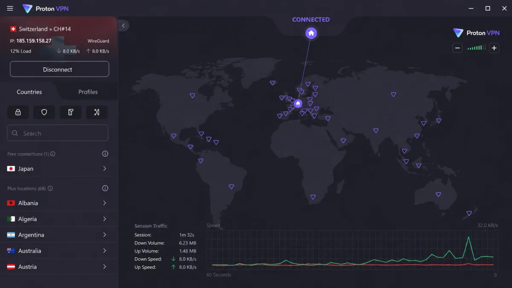The width and height of the screenshot is (512, 288).
Task: Click right-side info icon in Free connections row
Action: coord(105,154)
